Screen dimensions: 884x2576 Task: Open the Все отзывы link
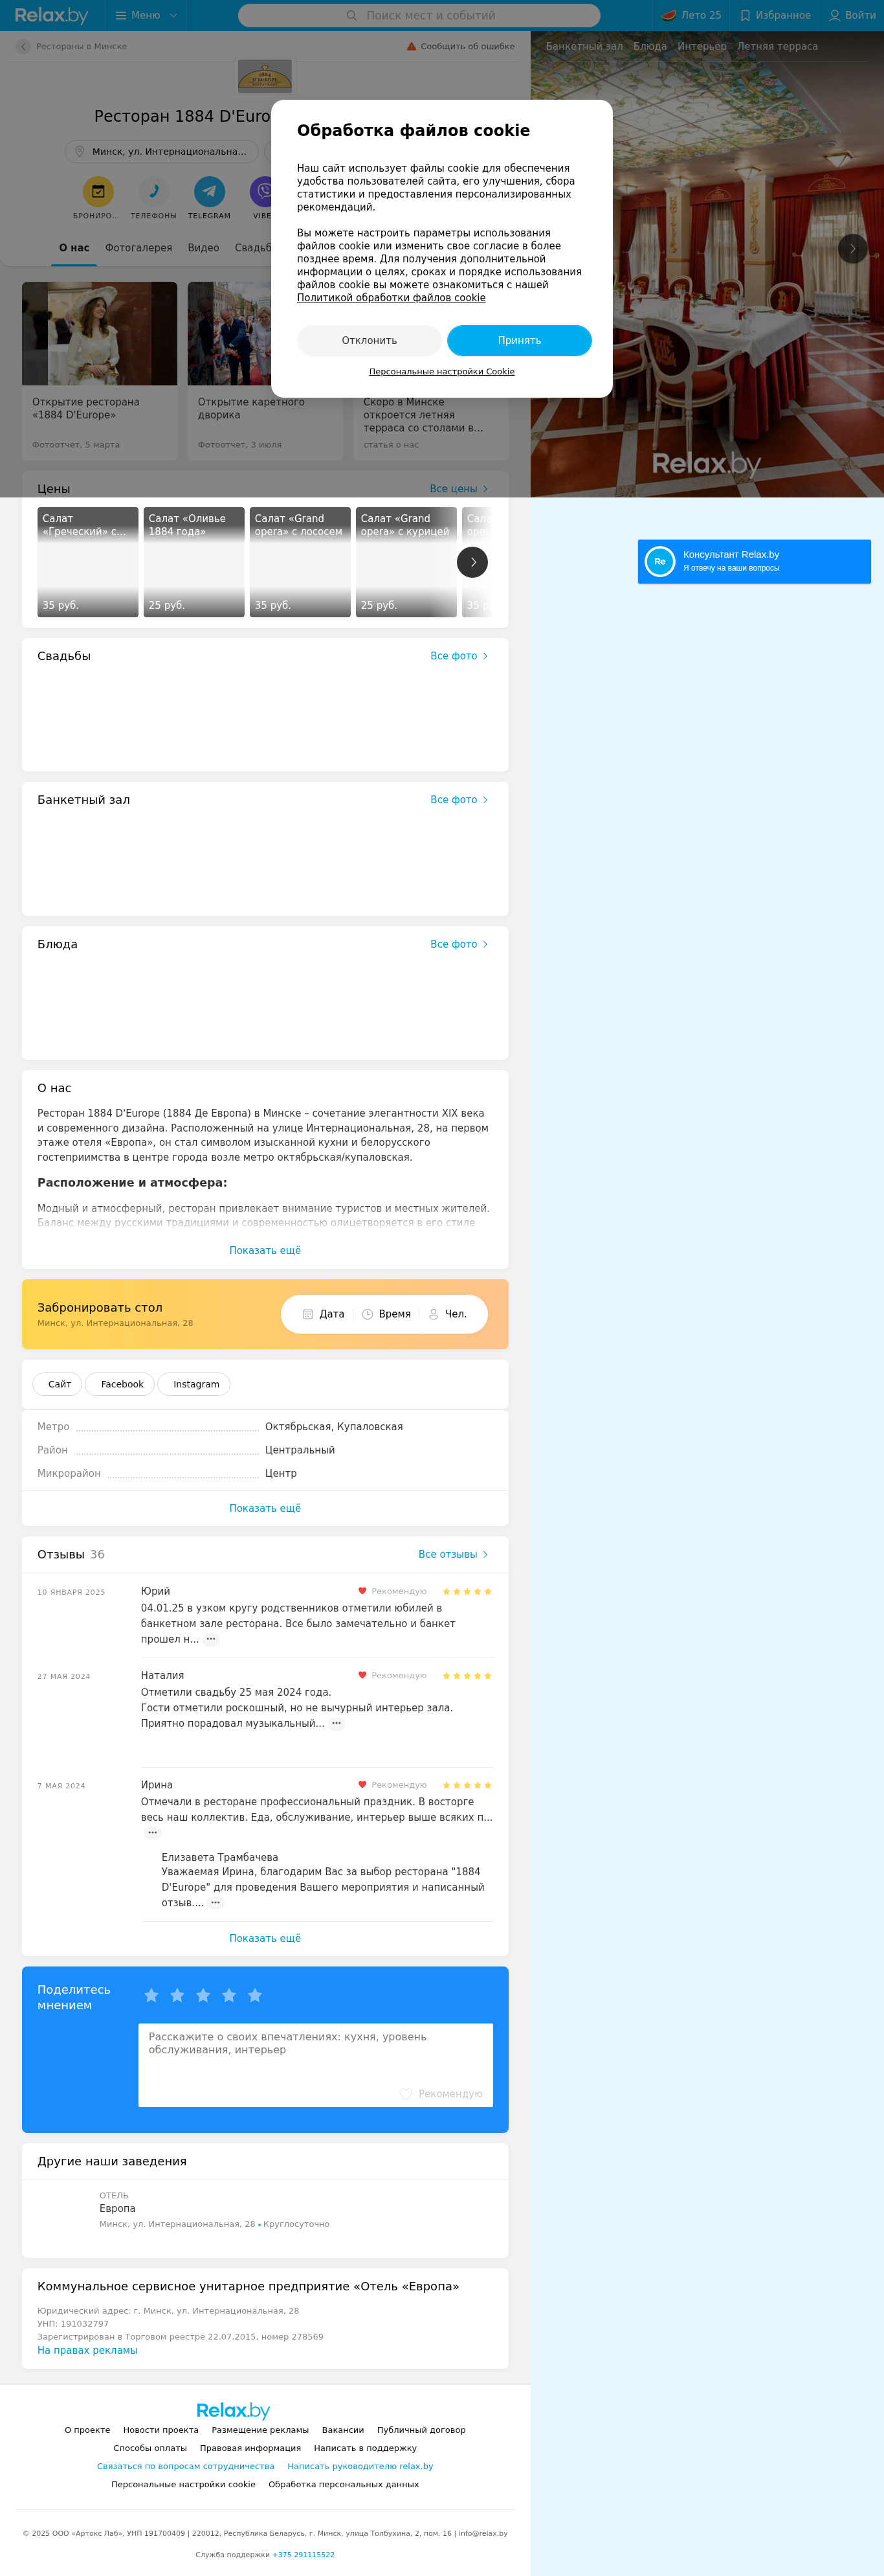pos(454,1554)
